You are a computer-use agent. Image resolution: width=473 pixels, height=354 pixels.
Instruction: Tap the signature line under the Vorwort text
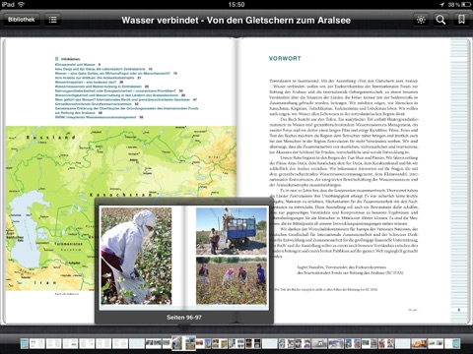tap(350, 269)
